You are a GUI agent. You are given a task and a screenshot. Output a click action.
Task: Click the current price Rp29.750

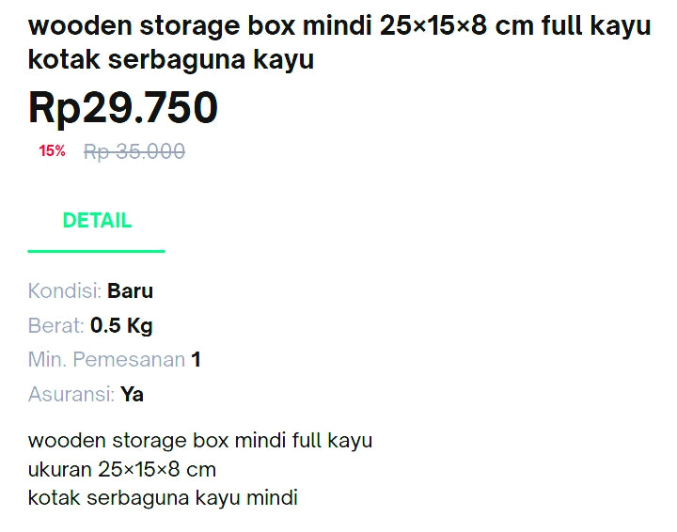pyautogui.click(x=123, y=108)
